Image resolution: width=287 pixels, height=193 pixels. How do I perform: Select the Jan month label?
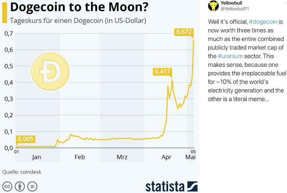point(37,157)
